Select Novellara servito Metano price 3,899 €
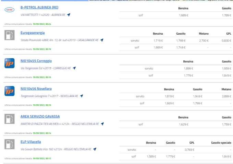The width and height of the screenshot is (233, 164). coord(226,96)
